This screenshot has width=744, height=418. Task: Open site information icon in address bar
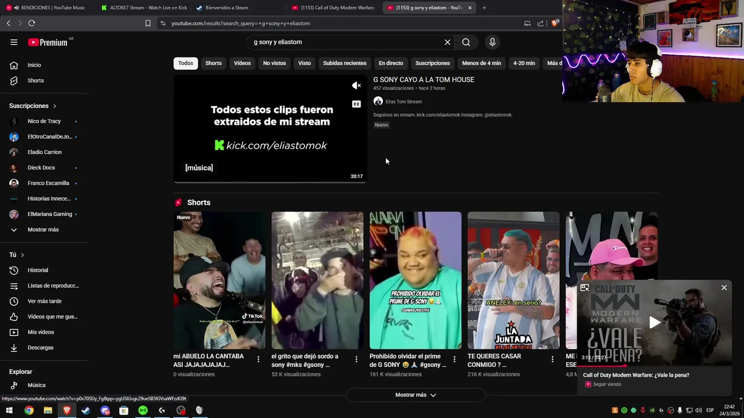click(163, 23)
